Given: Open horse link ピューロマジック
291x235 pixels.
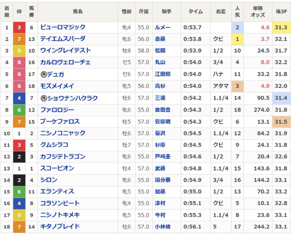Looking at the screenshot, I should click(63, 27).
